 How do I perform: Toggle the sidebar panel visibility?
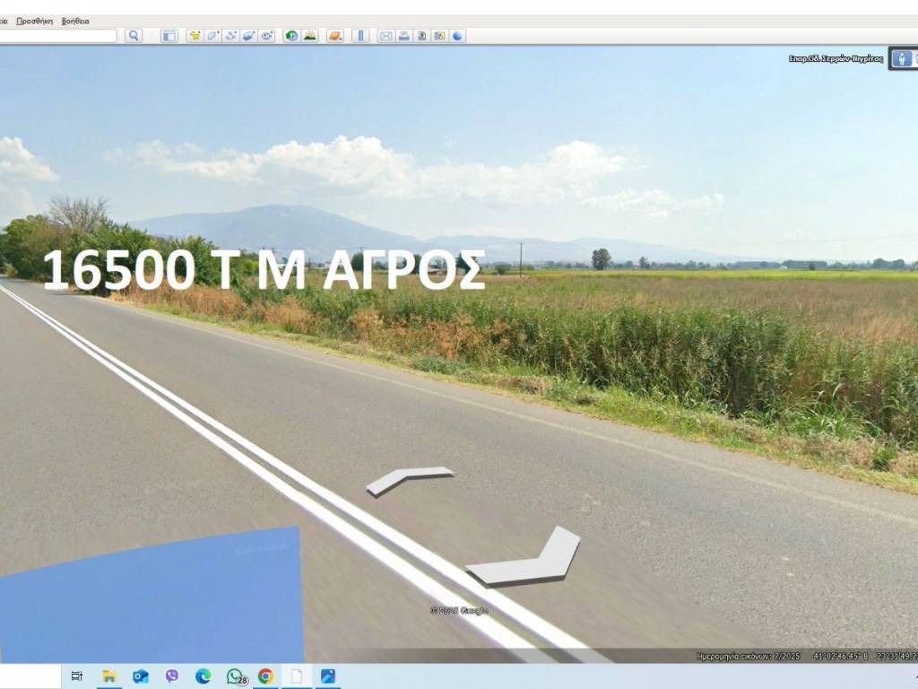coord(169,36)
